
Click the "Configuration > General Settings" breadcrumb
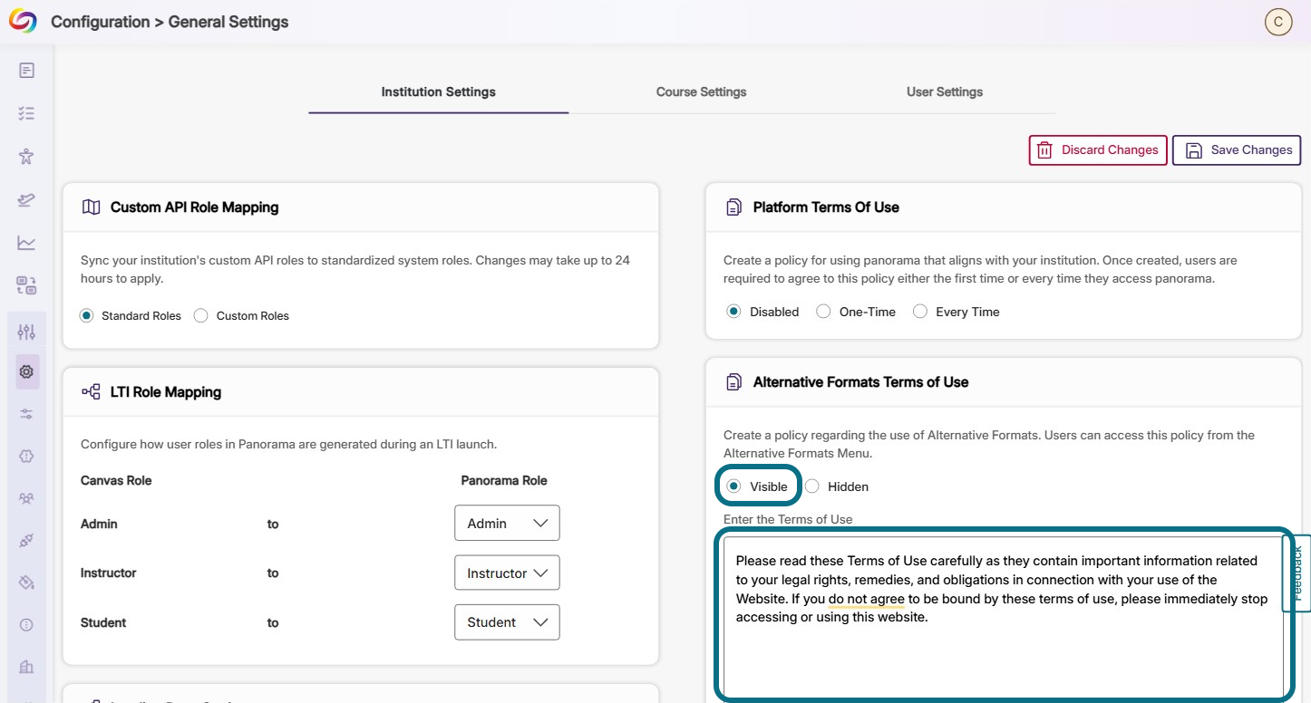(x=170, y=22)
